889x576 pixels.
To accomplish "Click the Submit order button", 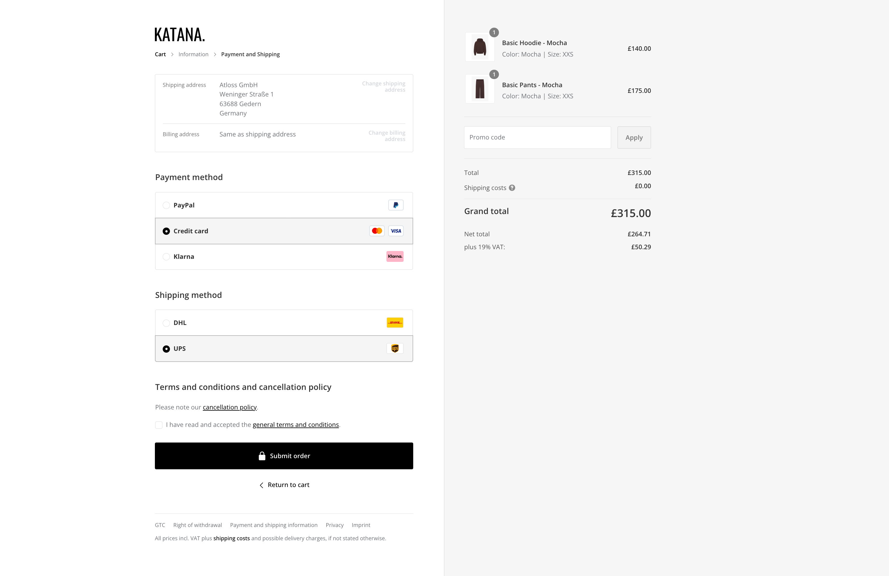I will (284, 456).
